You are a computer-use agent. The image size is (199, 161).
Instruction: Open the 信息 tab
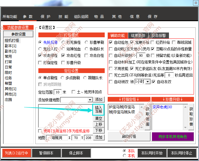click(x=135, y=16)
